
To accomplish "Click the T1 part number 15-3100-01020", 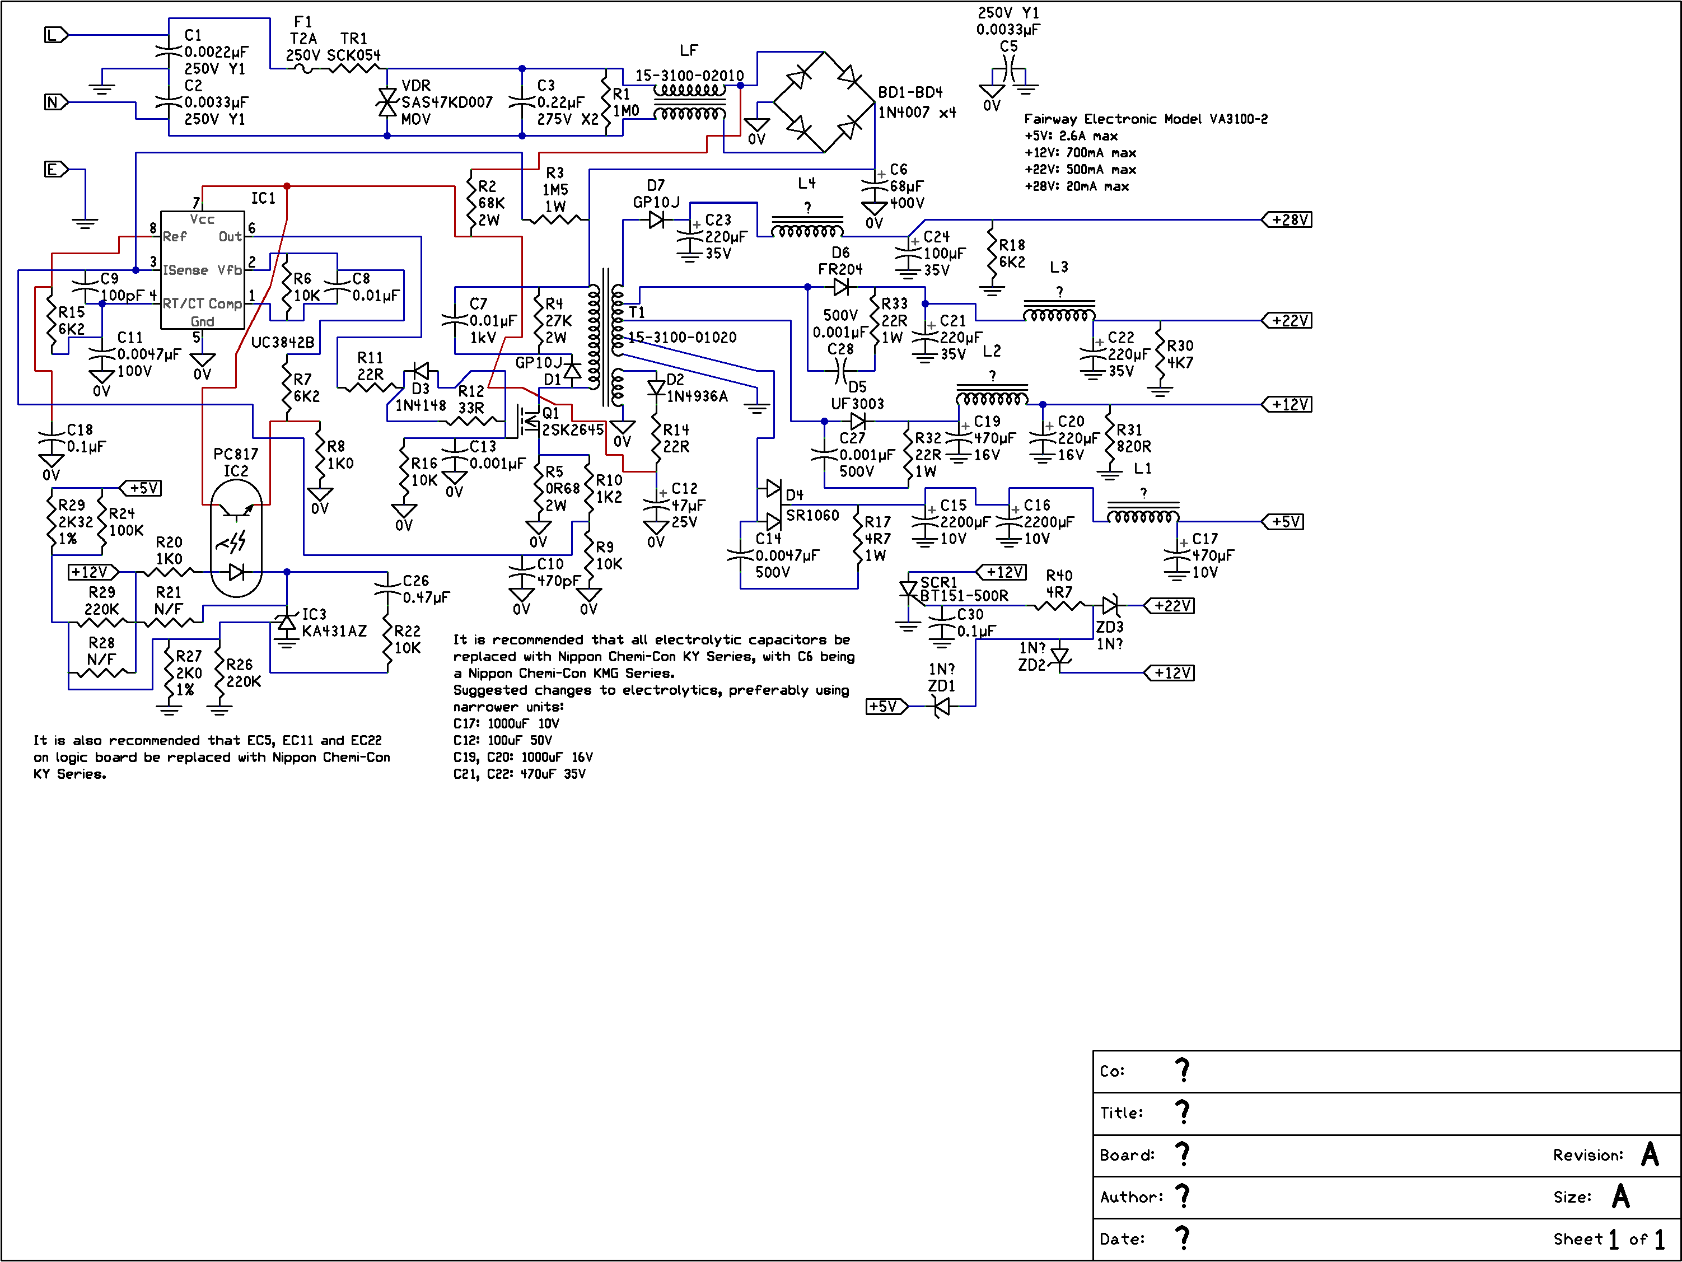I will pyautogui.click(x=682, y=338).
